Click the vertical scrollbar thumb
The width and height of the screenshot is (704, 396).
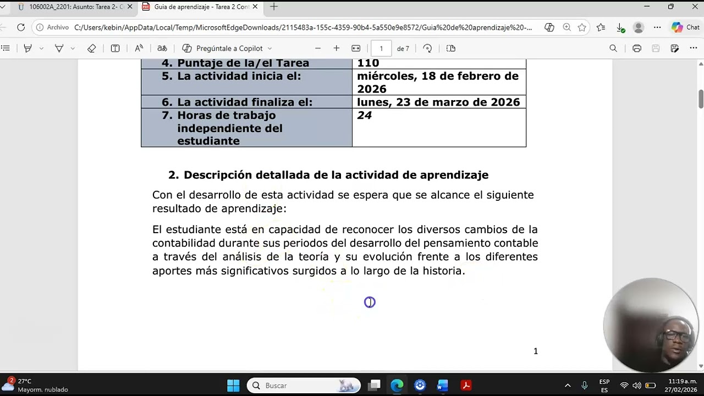tap(701, 99)
